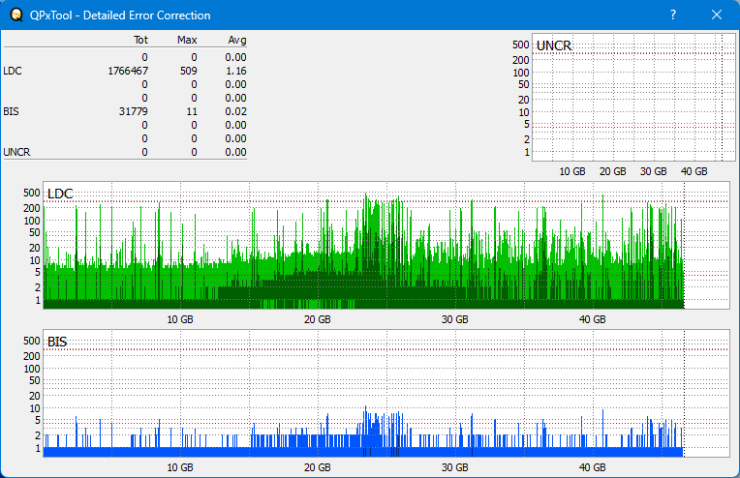Click the 10 GB label under LDC graph
Screen dimensions: 740x478
tap(180, 319)
